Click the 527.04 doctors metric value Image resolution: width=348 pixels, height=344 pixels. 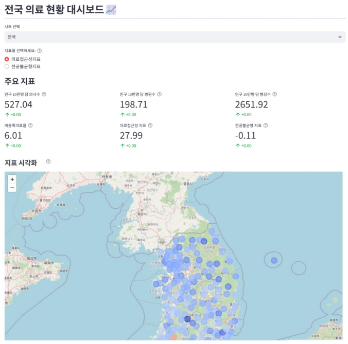point(19,104)
